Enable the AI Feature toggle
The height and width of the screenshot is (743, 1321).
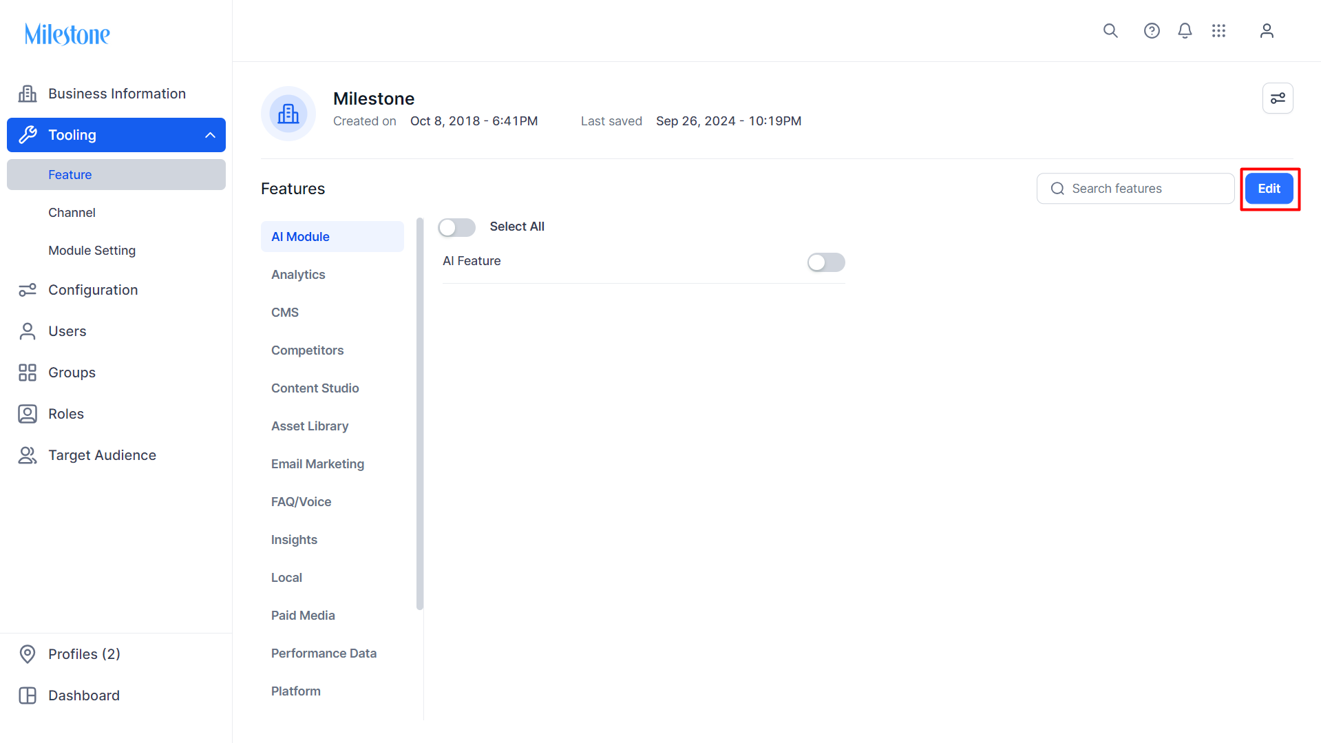[x=826, y=262]
